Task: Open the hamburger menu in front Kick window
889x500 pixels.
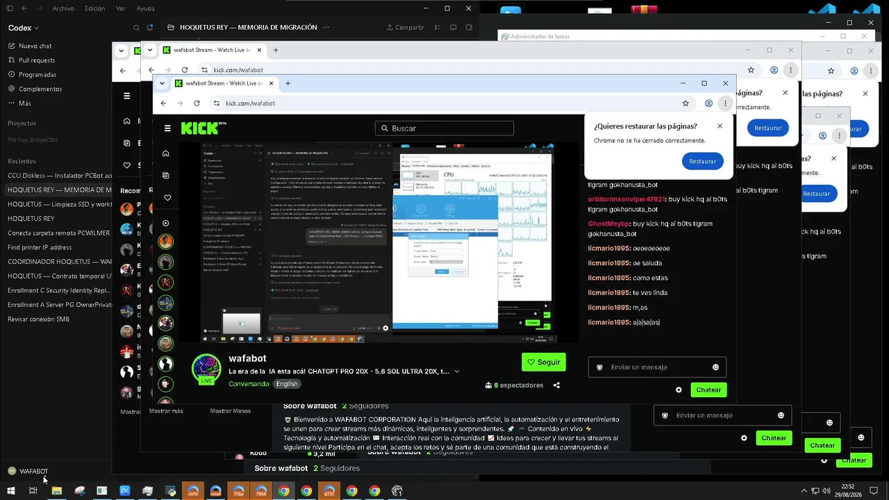Action: [x=167, y=128]
